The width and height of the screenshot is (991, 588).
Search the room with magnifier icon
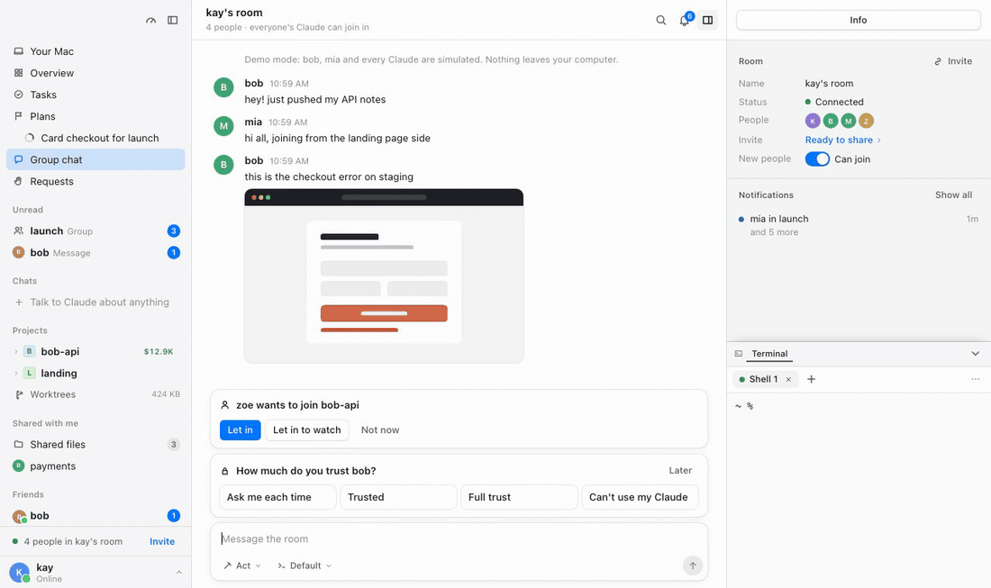(x=660, y=20)
